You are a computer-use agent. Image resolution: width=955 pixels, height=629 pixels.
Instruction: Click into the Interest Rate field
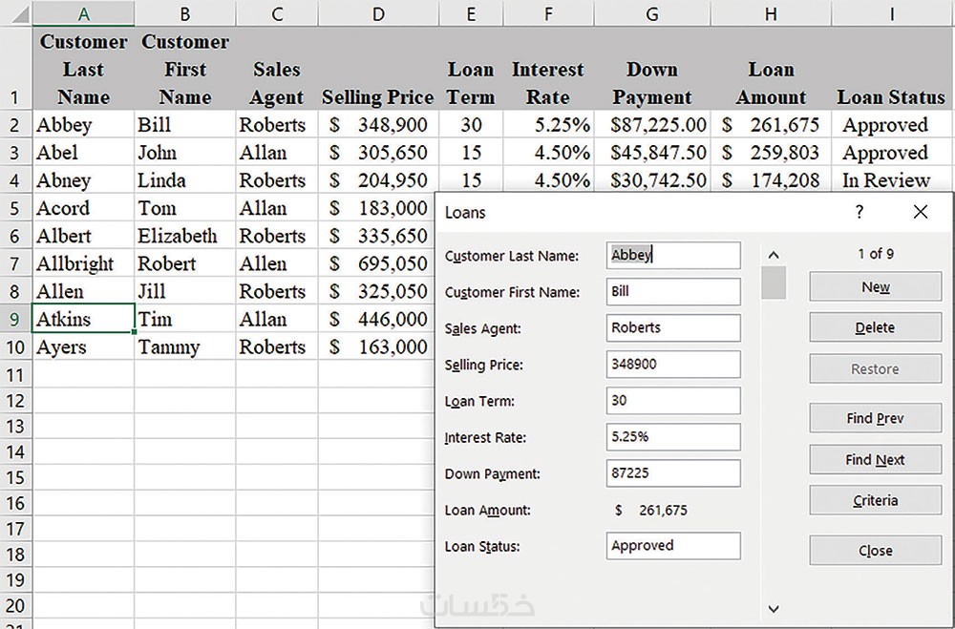tap(673, 437)
